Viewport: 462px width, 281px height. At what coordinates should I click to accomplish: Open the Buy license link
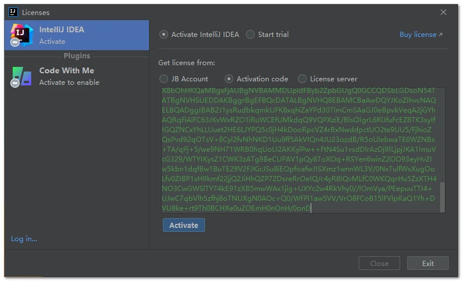tap(421, 35)
